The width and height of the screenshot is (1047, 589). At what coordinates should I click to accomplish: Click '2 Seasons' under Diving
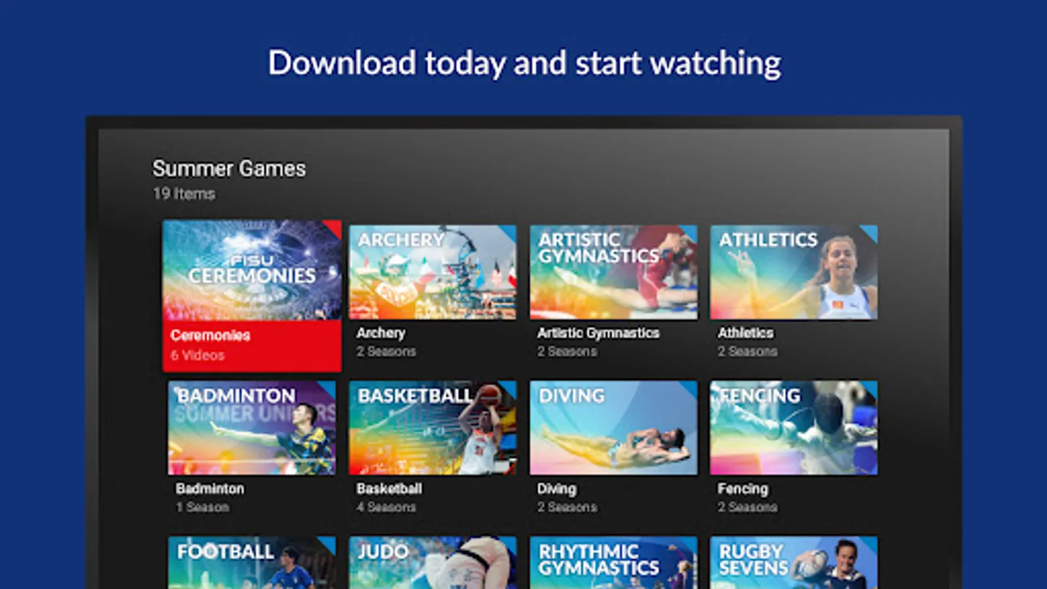click(567, 507)
